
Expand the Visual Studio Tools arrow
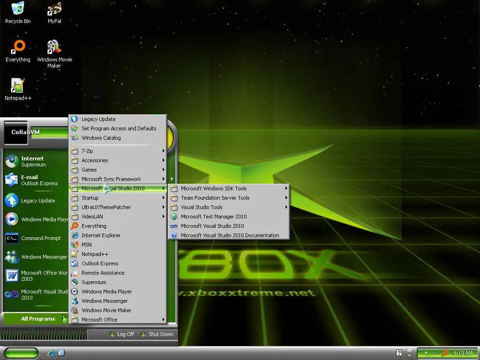(286, 207)
